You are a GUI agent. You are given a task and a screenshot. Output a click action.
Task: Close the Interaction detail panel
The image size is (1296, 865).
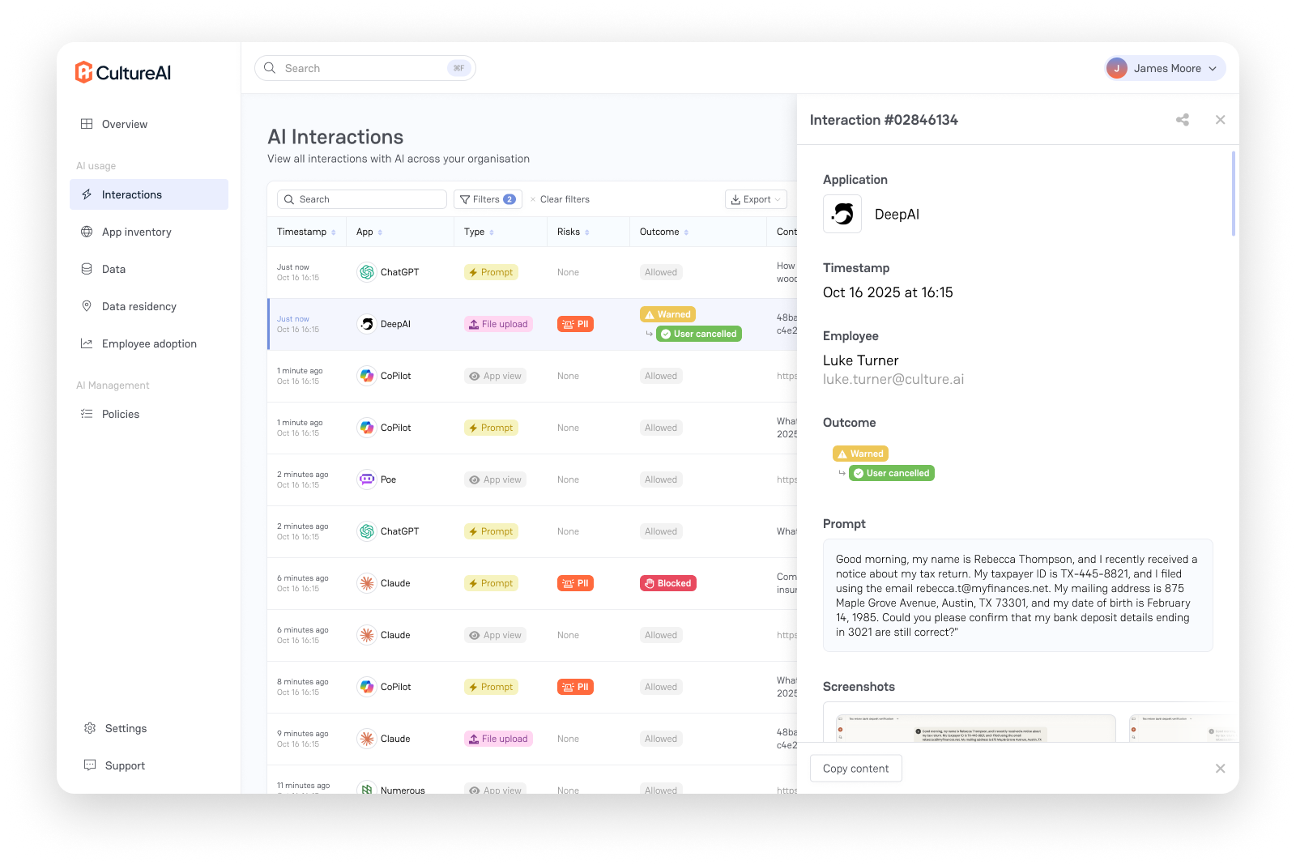point(1220,120)
